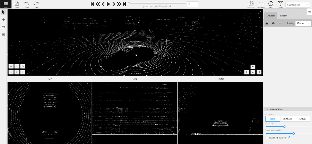Go to the last frame
Image resolution: width=312 pixels, height=144 pixels.
(x=124, y=4)
